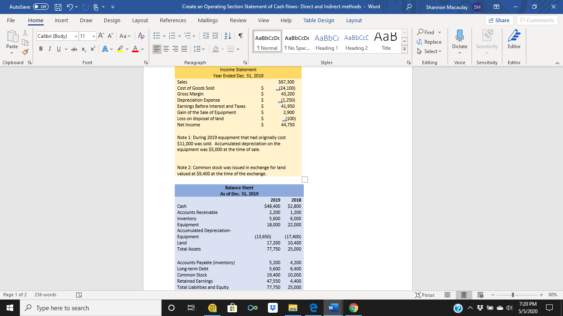Show paragraph marks with the pilcrow icon
This screenshot has height=316, width=563.
click(x=241, y=37)
